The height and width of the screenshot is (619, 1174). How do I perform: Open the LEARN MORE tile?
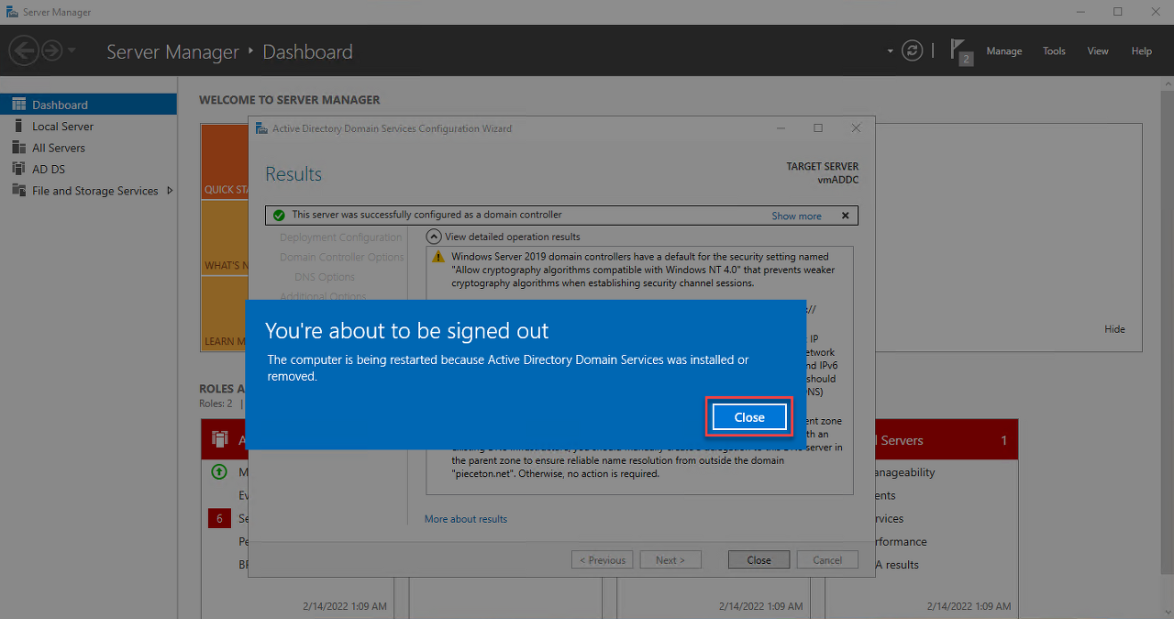point(225,315)
